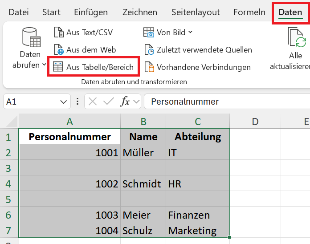Click the fx insert function icon
The height and width of the screenshot is (244, 310).
pos(125,102)
